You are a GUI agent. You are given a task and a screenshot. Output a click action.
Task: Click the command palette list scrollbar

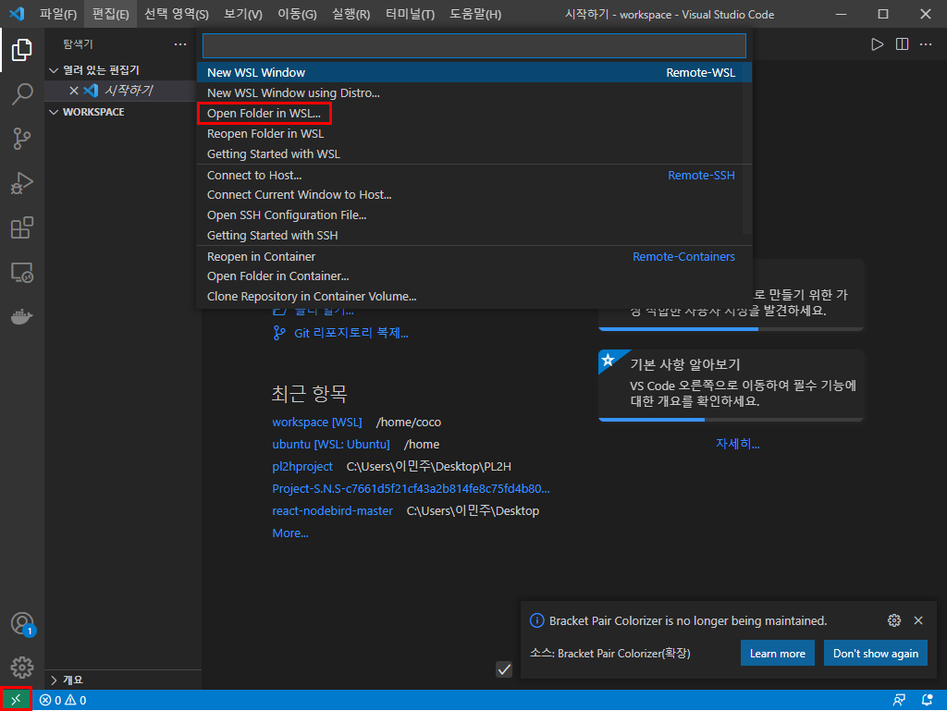tap(747, 149)
